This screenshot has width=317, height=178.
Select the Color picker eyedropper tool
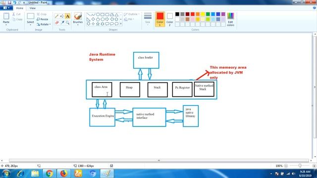click(62, 22)
